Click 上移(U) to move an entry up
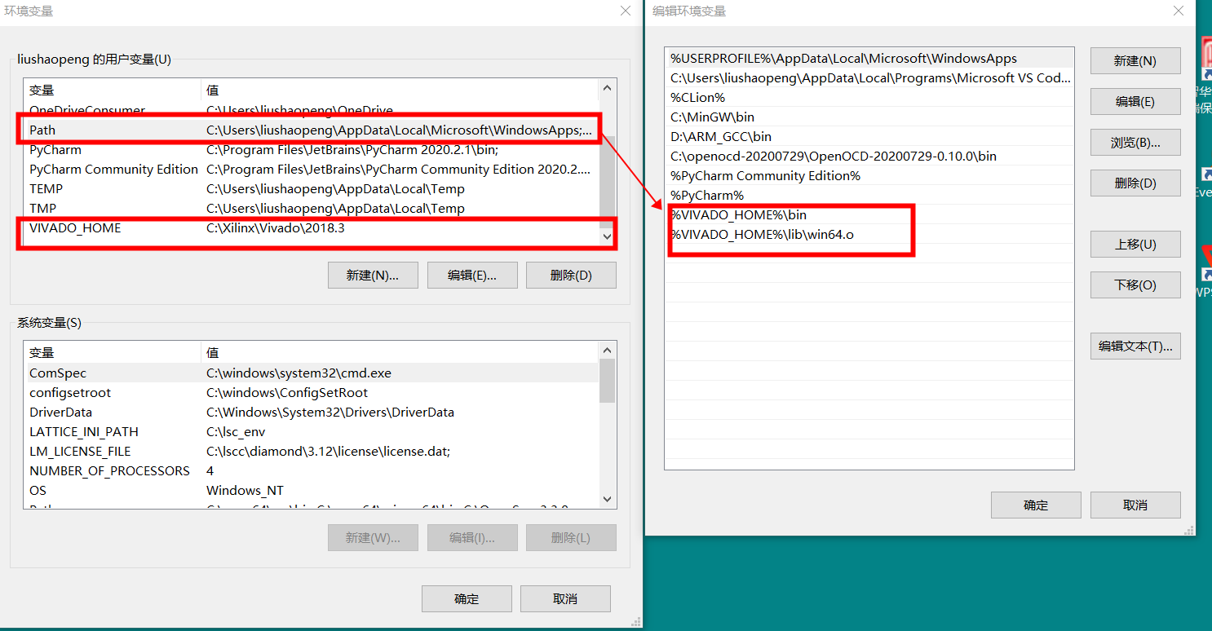The width and height of the screenshot is (1212, 631). pyautogui.click(x=1135, y=244)
